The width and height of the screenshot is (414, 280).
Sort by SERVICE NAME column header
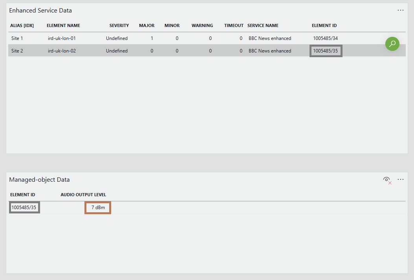[263, 25]
